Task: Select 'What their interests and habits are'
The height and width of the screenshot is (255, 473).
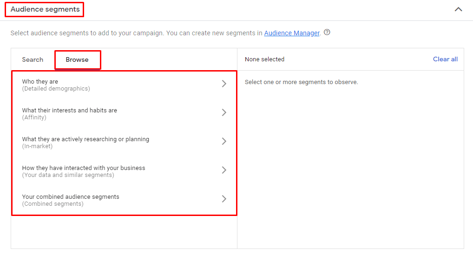Action: click(x=69, y=111)
